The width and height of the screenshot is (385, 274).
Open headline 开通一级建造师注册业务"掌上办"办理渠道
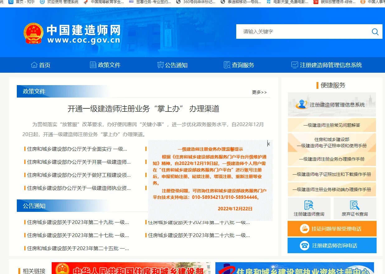coord(143,109)
